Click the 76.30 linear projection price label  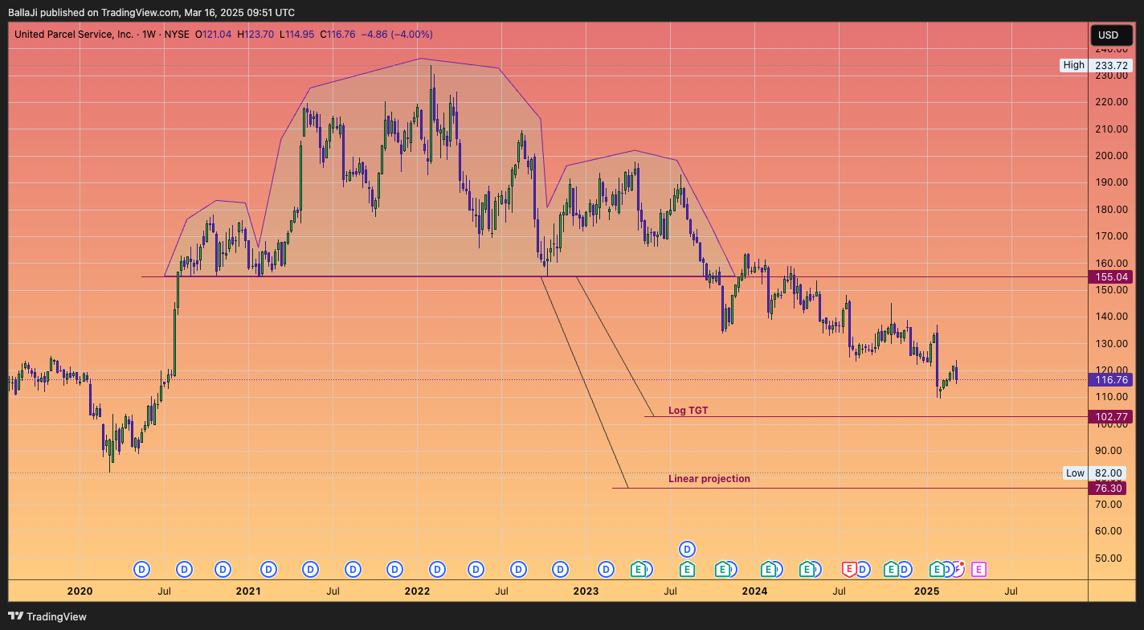(x=1106, y=489)
